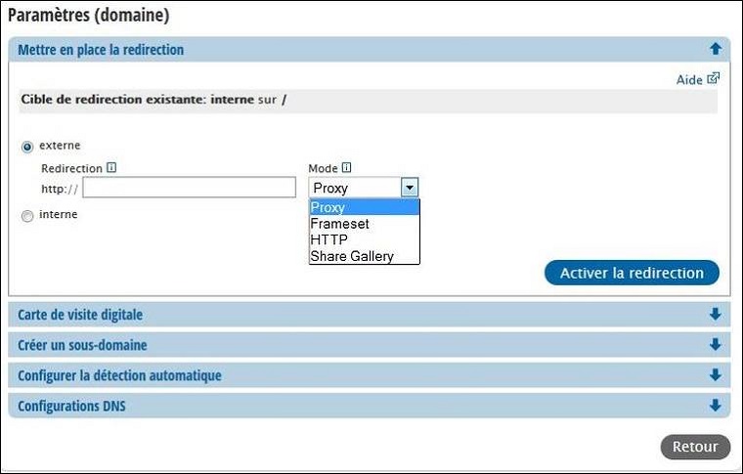Click the down arrow on Configurations DNS

pos(716,406)
